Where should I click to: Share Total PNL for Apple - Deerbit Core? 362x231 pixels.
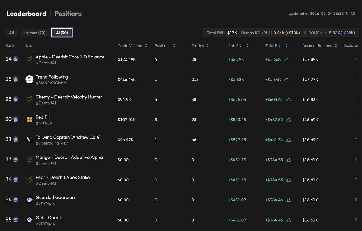tap(286, 59)
